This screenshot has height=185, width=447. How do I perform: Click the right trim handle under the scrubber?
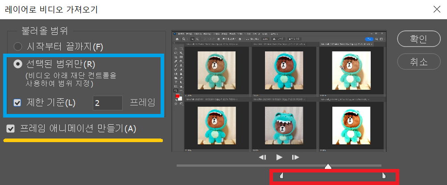tap(384, 175)
